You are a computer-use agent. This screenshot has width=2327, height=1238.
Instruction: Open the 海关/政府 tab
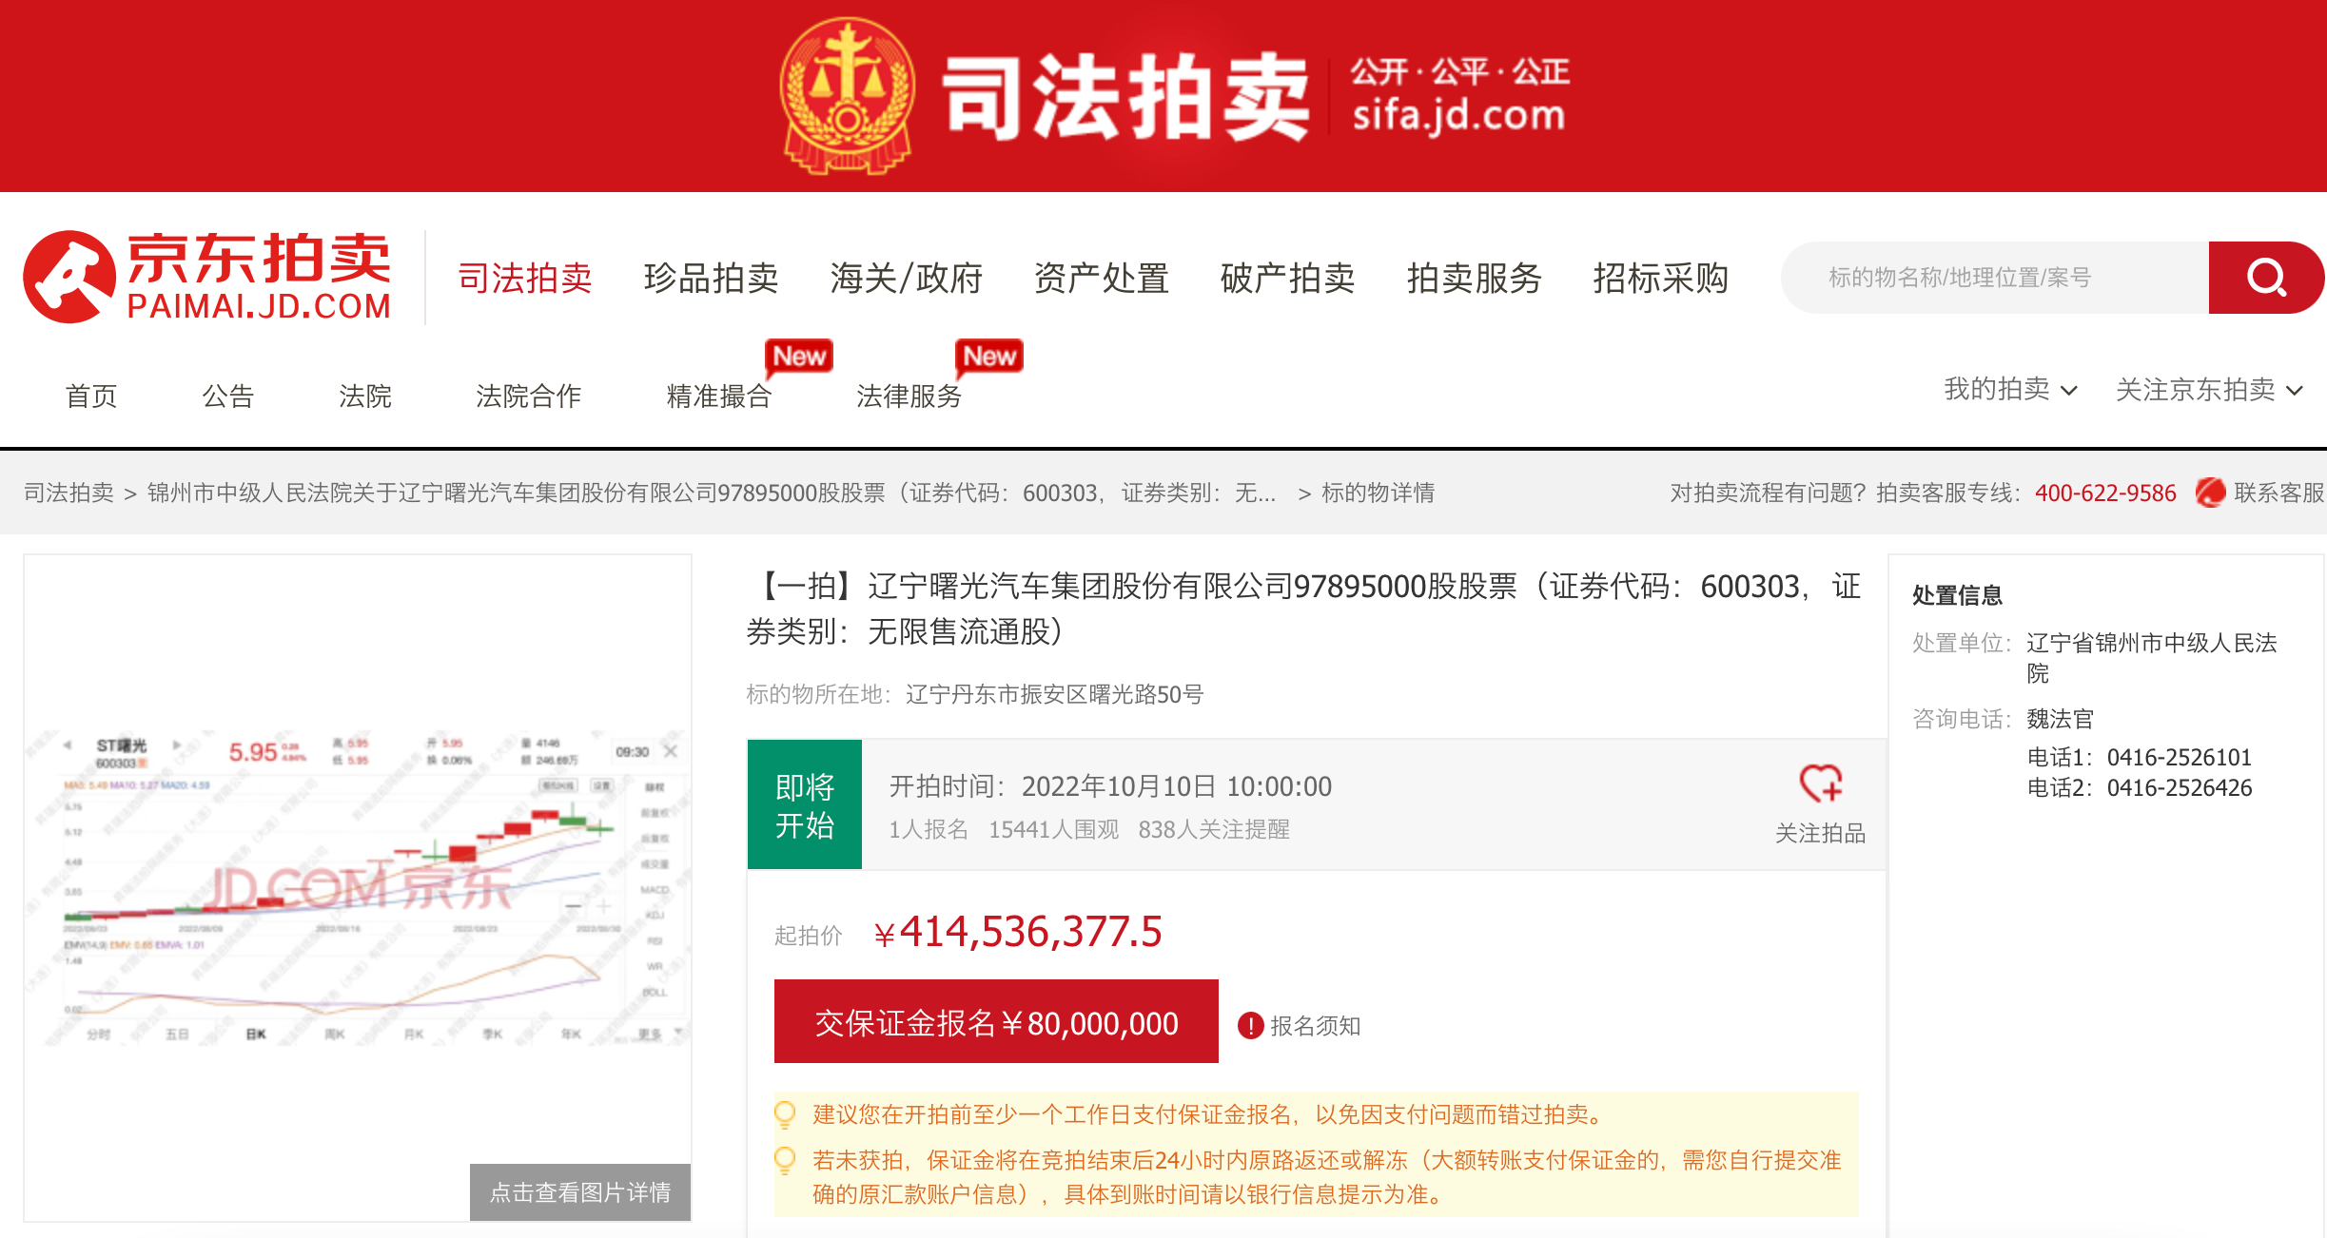coord(907,278)
